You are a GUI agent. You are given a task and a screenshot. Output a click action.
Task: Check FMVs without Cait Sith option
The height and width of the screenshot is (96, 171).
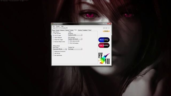pos(69,41)
